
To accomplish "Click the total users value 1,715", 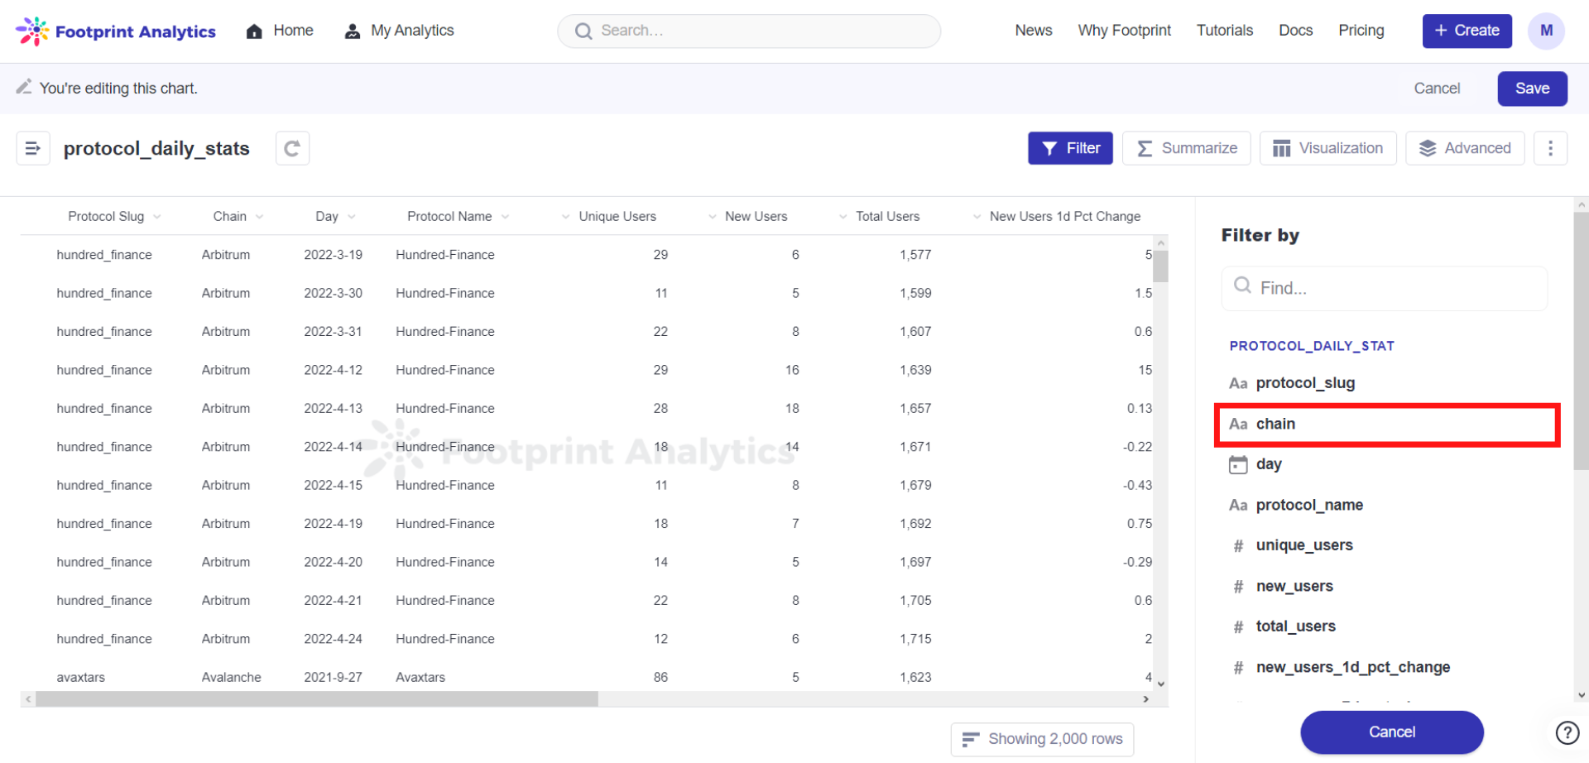I will tap(915, 639).
